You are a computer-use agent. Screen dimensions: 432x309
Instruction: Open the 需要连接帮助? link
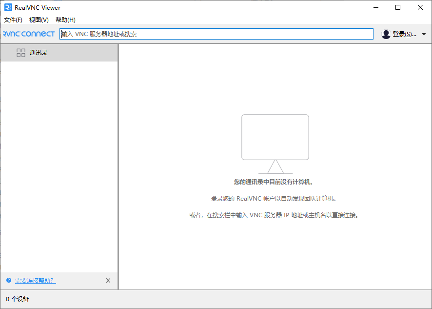(35, 281)
